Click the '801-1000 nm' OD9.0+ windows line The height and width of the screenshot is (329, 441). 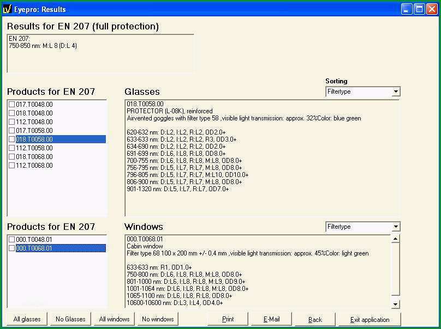click(x=186, y=281)
